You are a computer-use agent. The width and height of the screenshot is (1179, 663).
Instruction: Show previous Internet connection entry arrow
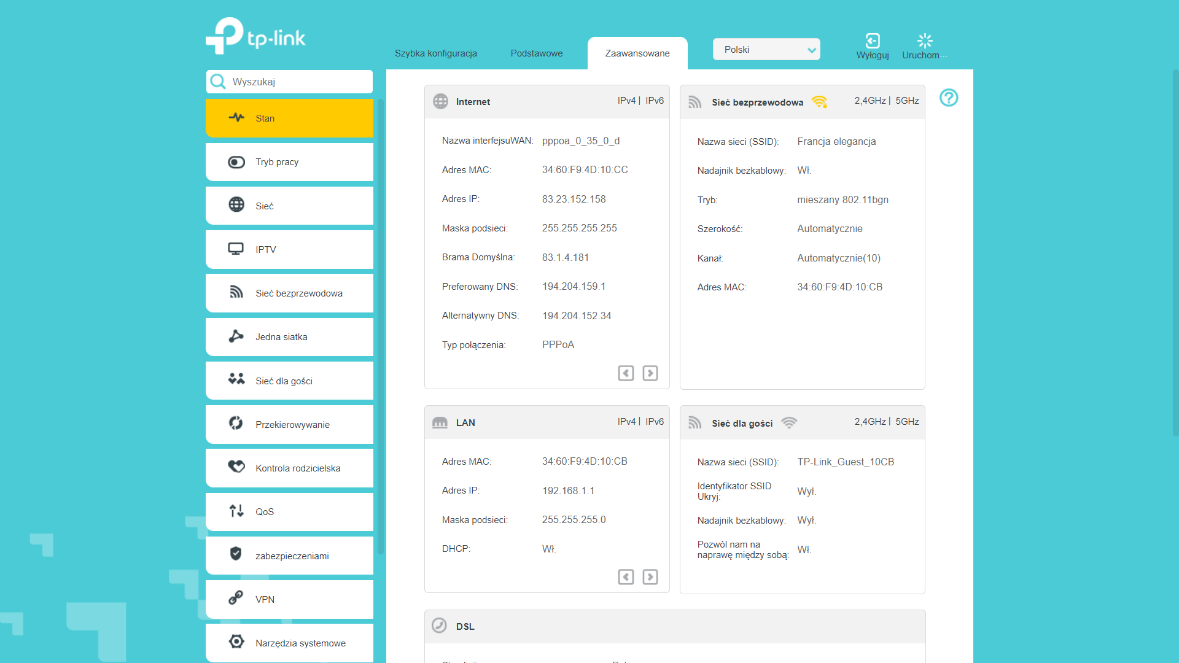[626, 373]
